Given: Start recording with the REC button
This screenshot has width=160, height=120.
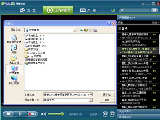Looking at the screenshot, I should [x=33, y=114].
